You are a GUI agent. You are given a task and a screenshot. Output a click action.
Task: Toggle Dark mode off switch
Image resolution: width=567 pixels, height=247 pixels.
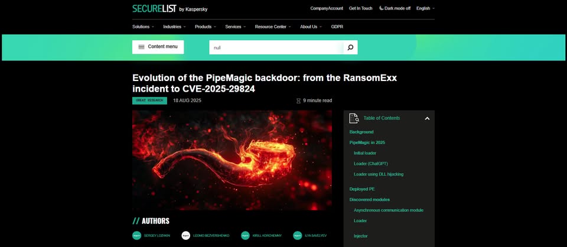coord(395,8)
